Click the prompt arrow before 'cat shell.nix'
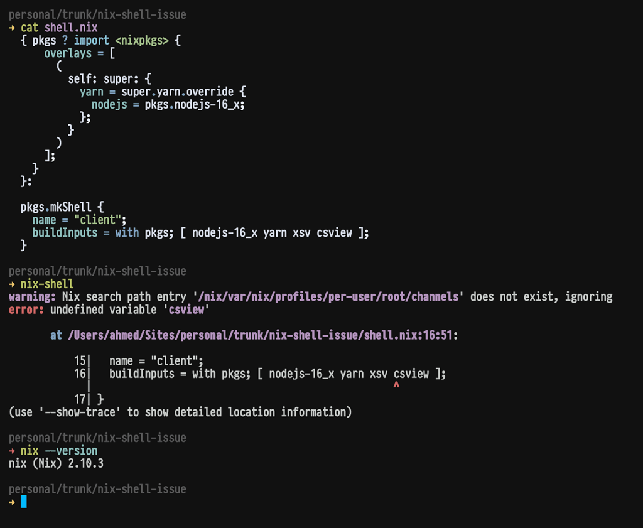 coord(13,28)
